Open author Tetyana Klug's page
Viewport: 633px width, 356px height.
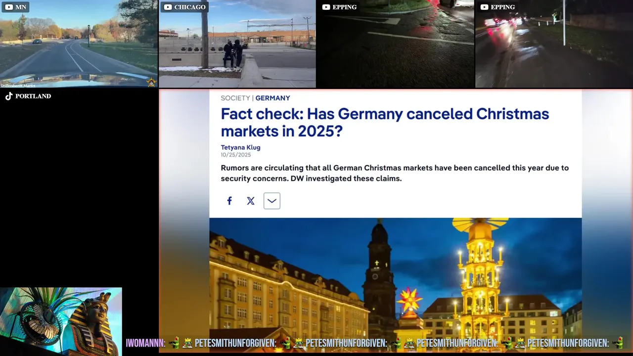click(x=240, y=147)
